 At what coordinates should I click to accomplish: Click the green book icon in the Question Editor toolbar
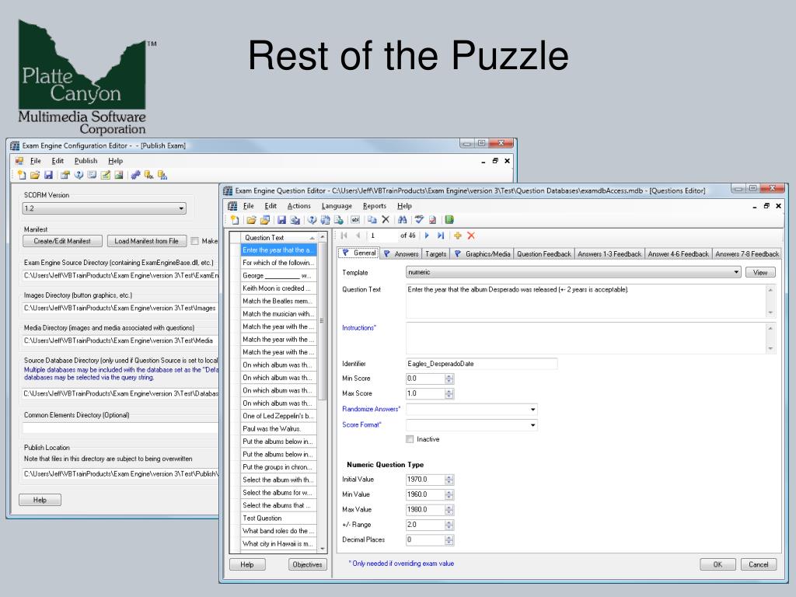click(x=449, y=220)
